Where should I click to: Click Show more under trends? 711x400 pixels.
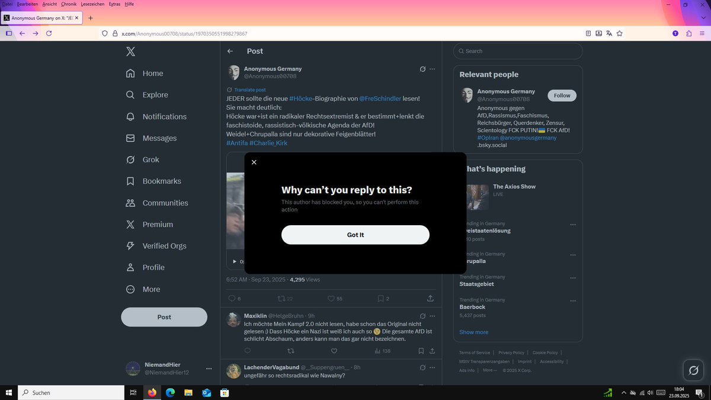(x=474, y=332)
